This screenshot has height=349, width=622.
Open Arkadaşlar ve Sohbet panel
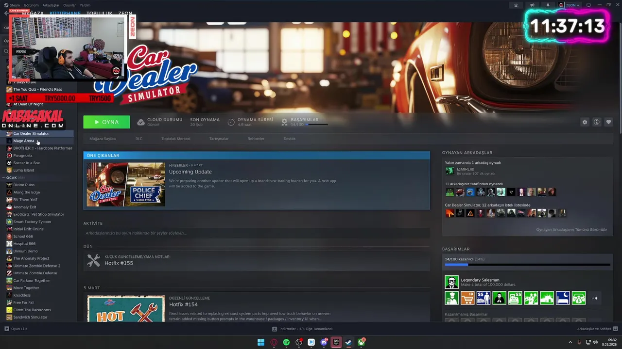click(x=597, y=329)
